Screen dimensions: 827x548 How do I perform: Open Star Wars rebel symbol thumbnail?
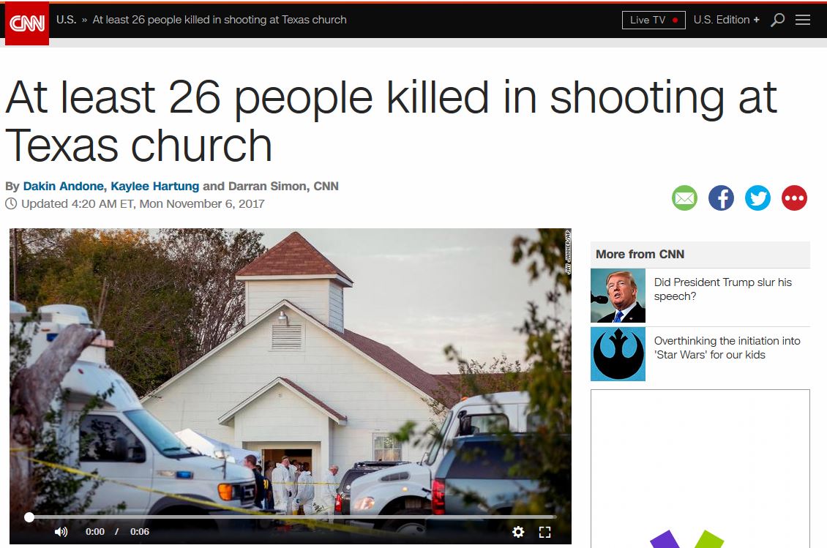[618, 354]
